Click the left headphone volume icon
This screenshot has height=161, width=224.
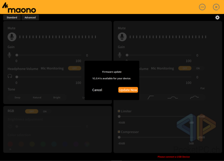[10, 76]
